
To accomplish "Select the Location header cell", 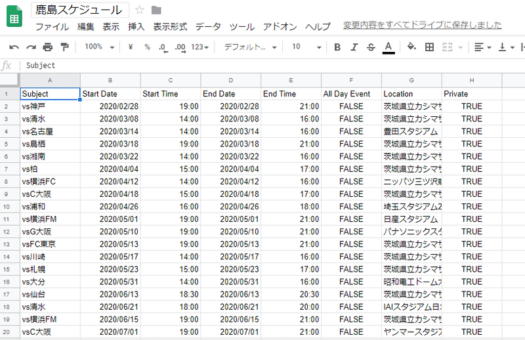I will [x=411, y=94].
